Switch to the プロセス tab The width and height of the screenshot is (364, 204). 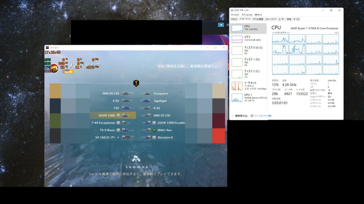(x=234, y=19)
